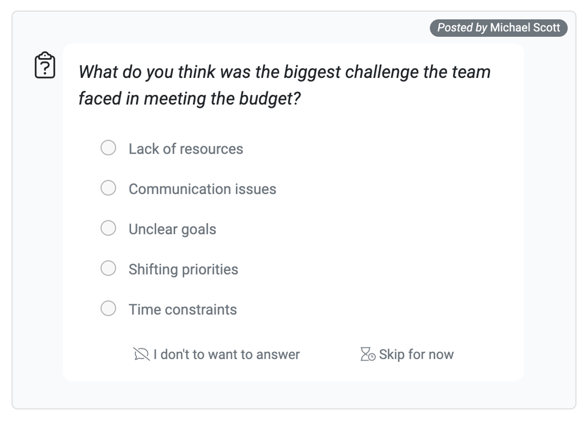Image resolution: width=588 pixels, height=421 pixels.
Task: Click "I don't to want to answer" link
Action: [226, 355]
